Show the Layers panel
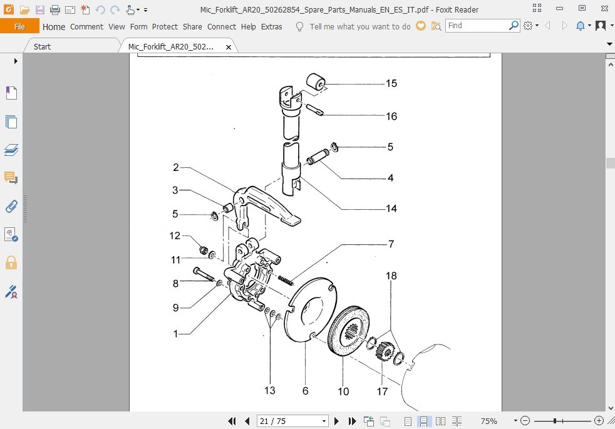Screen dimensions: 615x429 click(x=11, y=150)
